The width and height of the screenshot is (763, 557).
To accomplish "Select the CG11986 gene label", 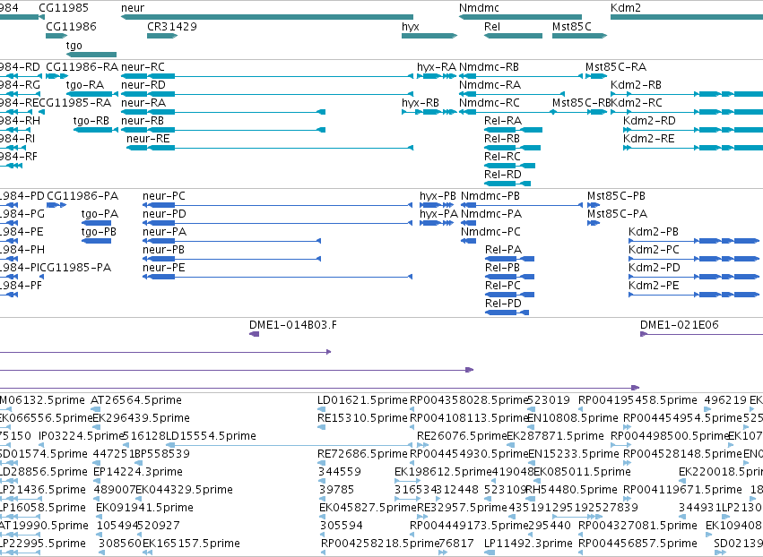I will click(x=71, y=27).
